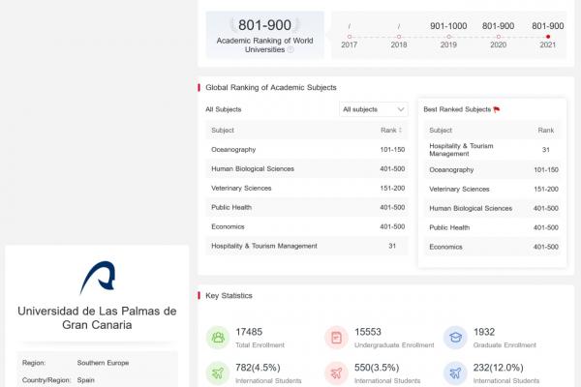Open the All subjects dropdown
Screen dimensions: 581x387
(x=374, y=109)
